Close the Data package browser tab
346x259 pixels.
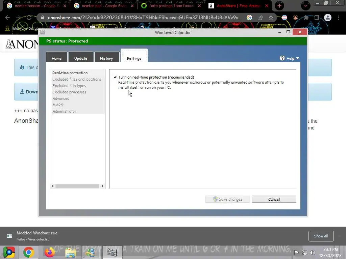[199, 6]
